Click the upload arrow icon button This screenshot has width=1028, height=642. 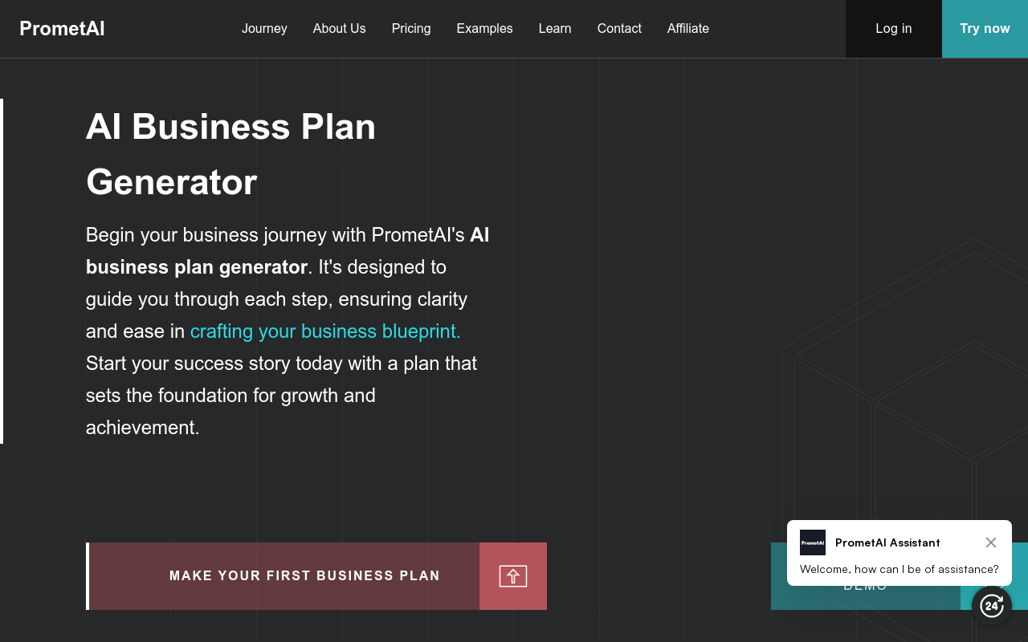[513, 576]
